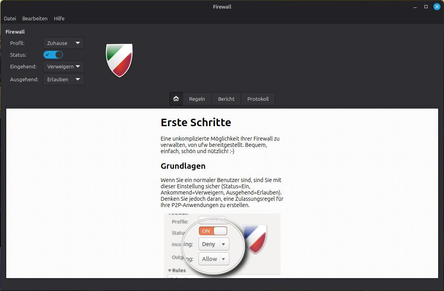444x291 pixels.
Task: Click the tutorial screenshot thumbnail image
Action: coord(222,245)
